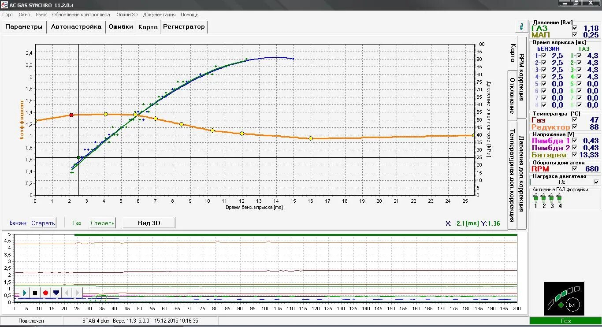Switch to the Параметры tab
Image resolution: width=602 pixels, height=327 pixels.
(24, 26)
